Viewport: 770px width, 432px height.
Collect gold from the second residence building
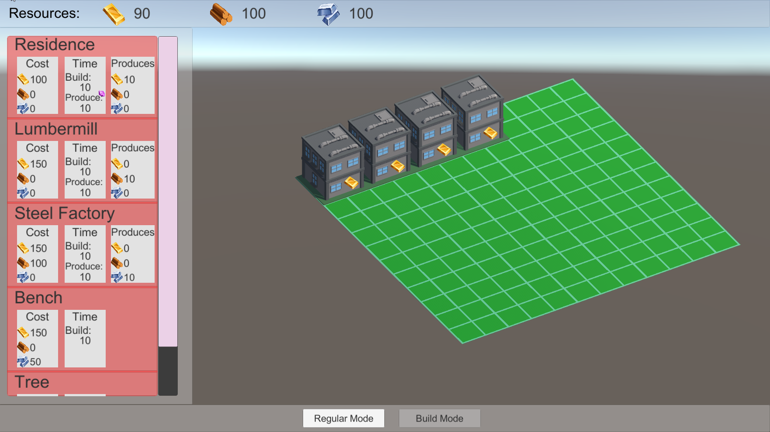(398, 166)
